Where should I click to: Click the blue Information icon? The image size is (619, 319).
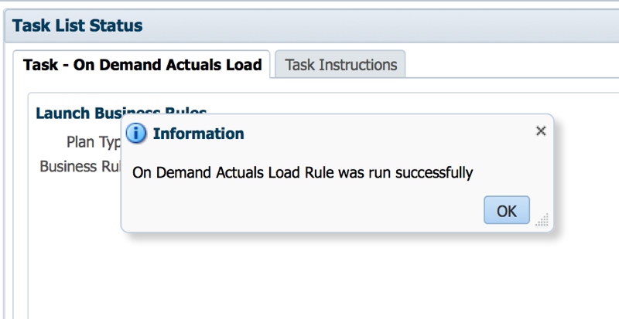pos(136,134)
